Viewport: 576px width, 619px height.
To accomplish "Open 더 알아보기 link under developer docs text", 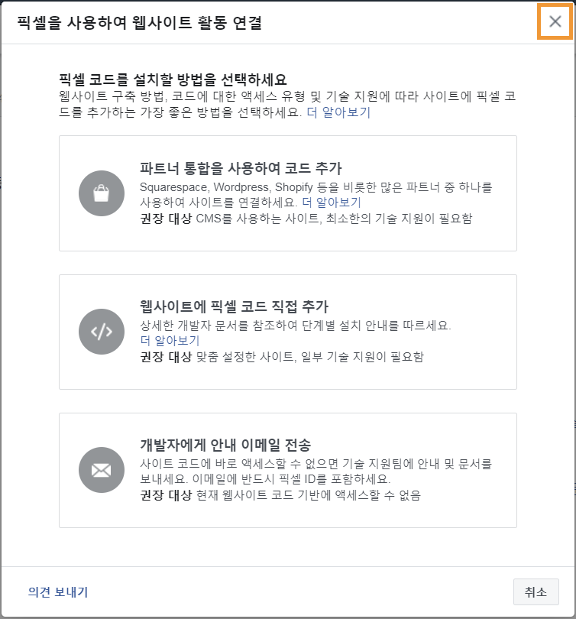I will (170, 341).
